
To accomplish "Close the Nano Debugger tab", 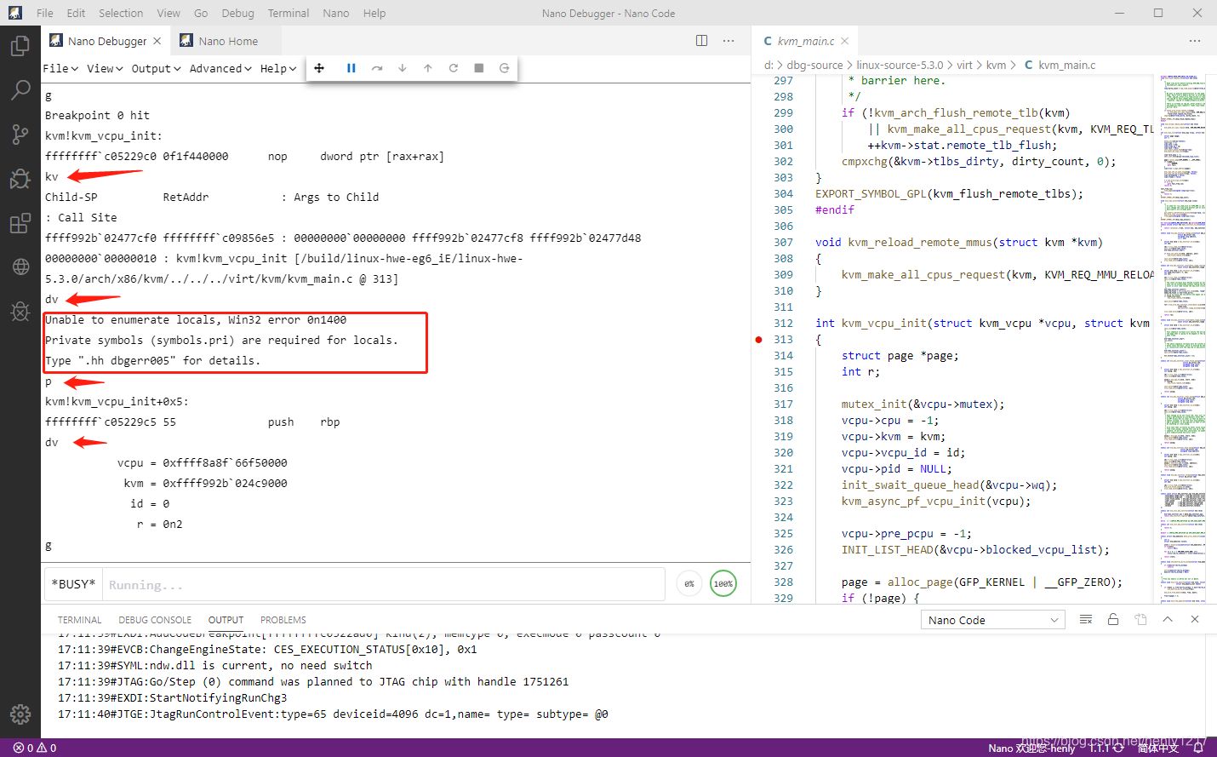I will [157, 41].
